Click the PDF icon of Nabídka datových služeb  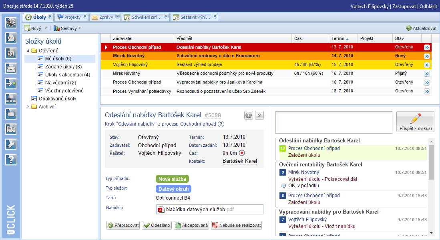pos(161,210)
